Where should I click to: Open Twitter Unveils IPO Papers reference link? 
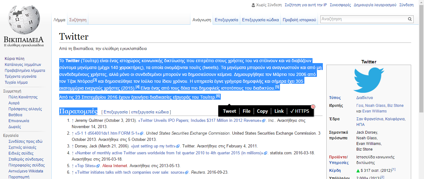[200, 121]
